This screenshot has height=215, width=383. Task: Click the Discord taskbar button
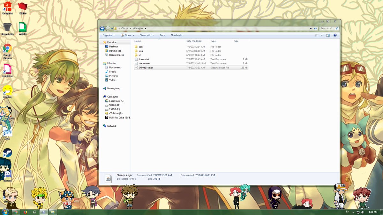point(44,212)
